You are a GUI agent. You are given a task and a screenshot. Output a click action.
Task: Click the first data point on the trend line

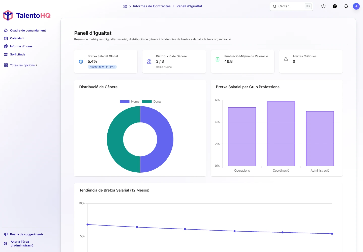pos(88,225)
